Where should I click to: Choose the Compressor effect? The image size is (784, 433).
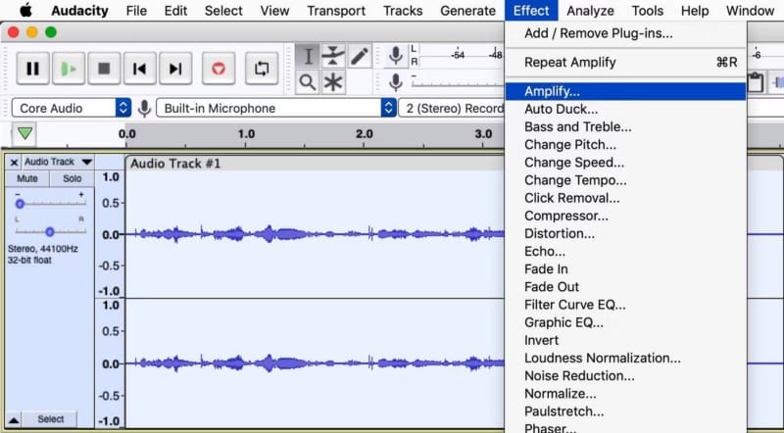click(625, 216)
